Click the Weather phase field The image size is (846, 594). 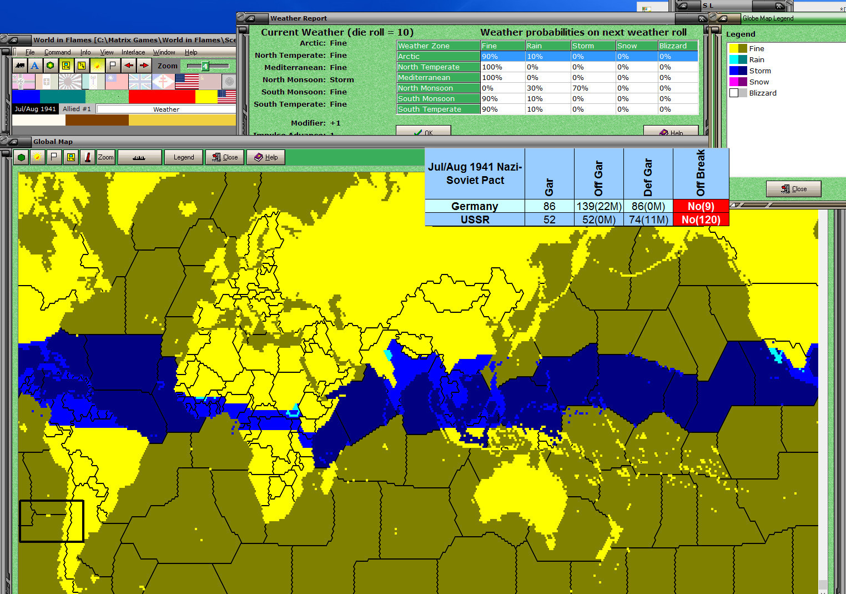166,109
